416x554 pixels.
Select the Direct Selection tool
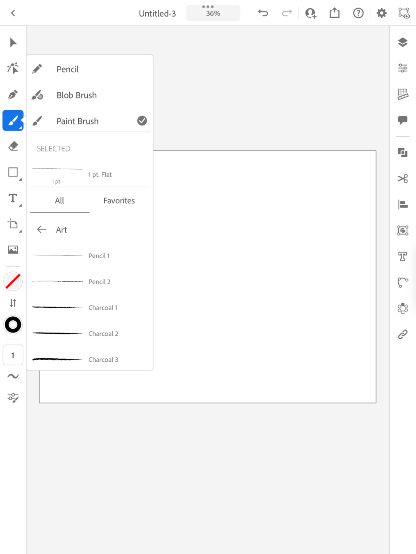(x=13, y=68)
